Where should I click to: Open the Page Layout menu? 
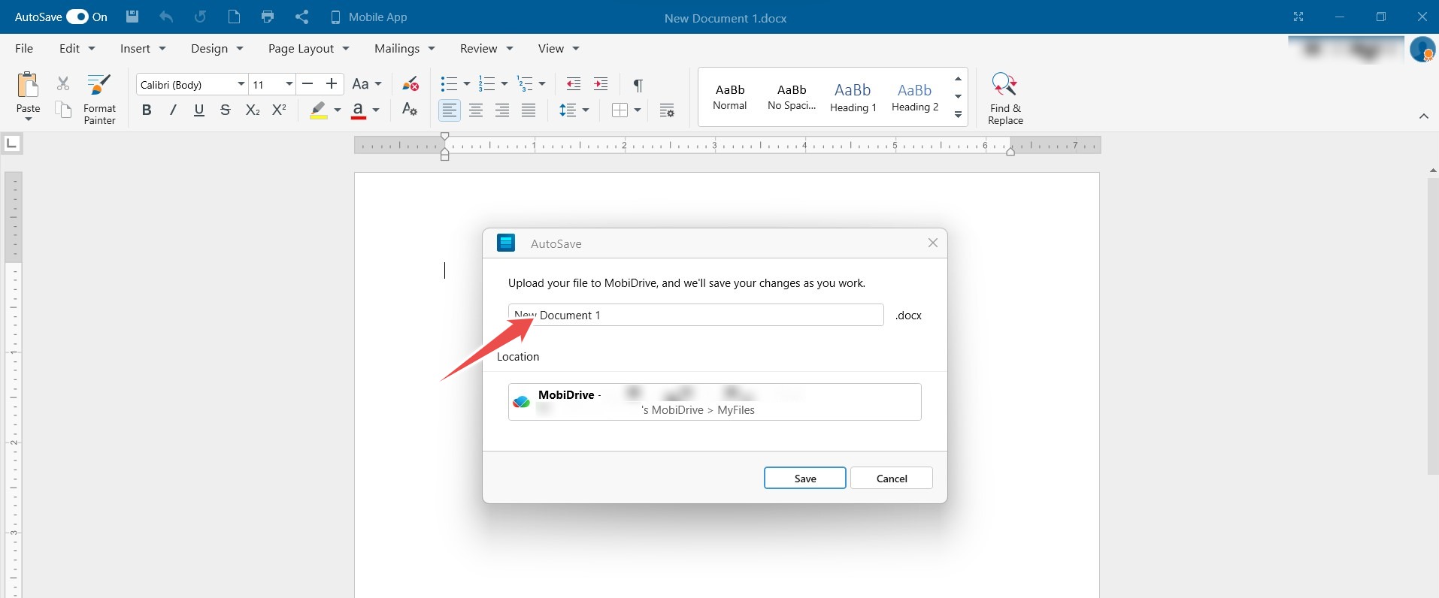(x=308, y=48)
